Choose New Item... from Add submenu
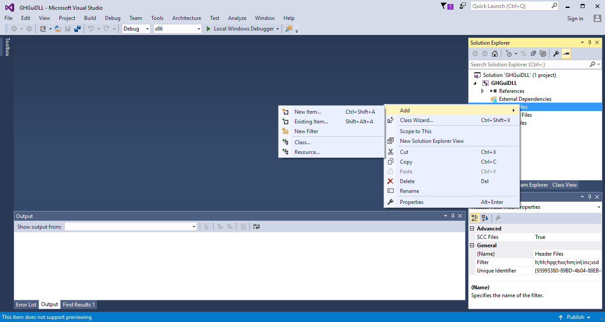 [x=331, y=112]
